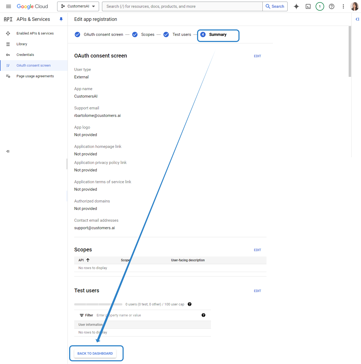Open the user account avatar
Image resolution: width=361 pixels, height=364 pixels.
pyautogui.click(x=355, y=6)
